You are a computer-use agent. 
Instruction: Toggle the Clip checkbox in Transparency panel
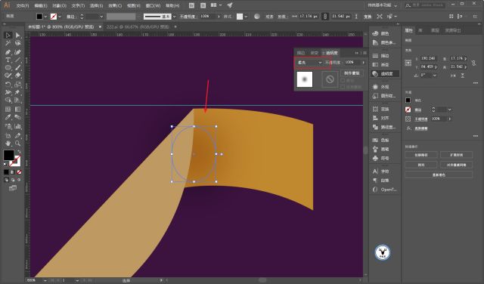point(343,81)
